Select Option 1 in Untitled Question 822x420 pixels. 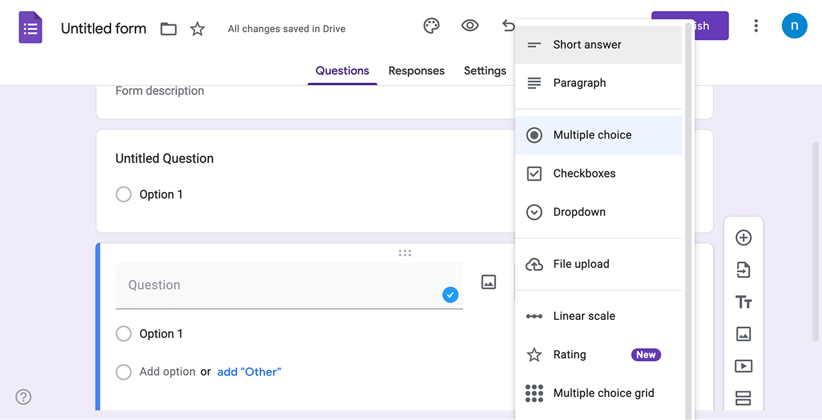coord(123,194)
